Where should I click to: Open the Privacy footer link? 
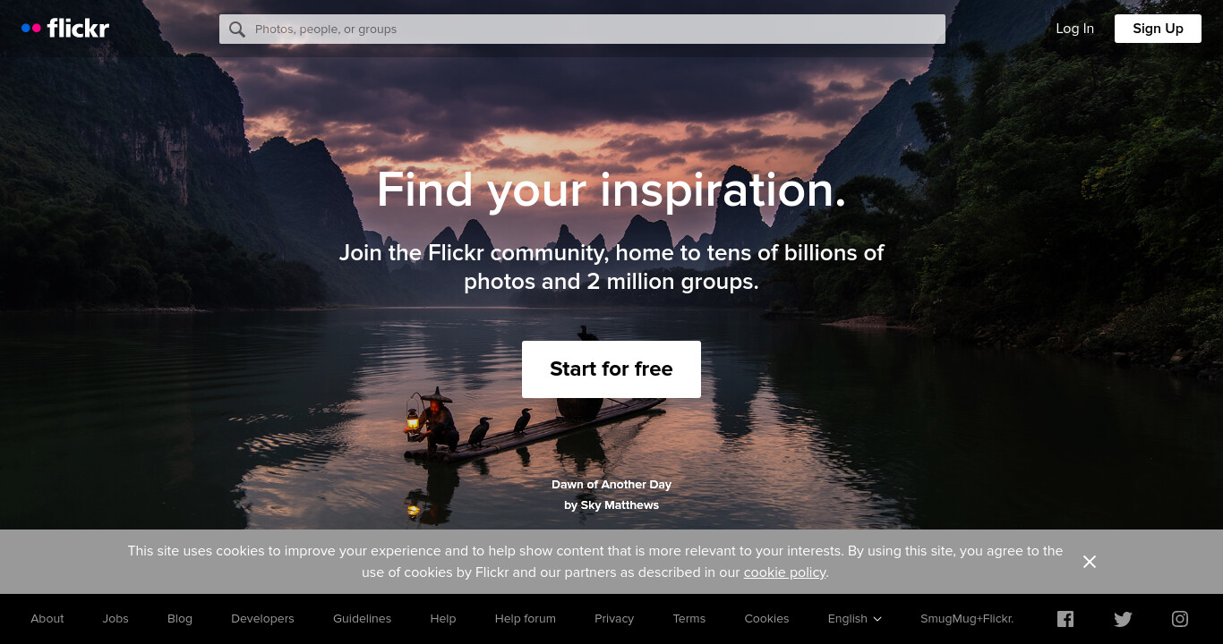click(x=614, y=619)
